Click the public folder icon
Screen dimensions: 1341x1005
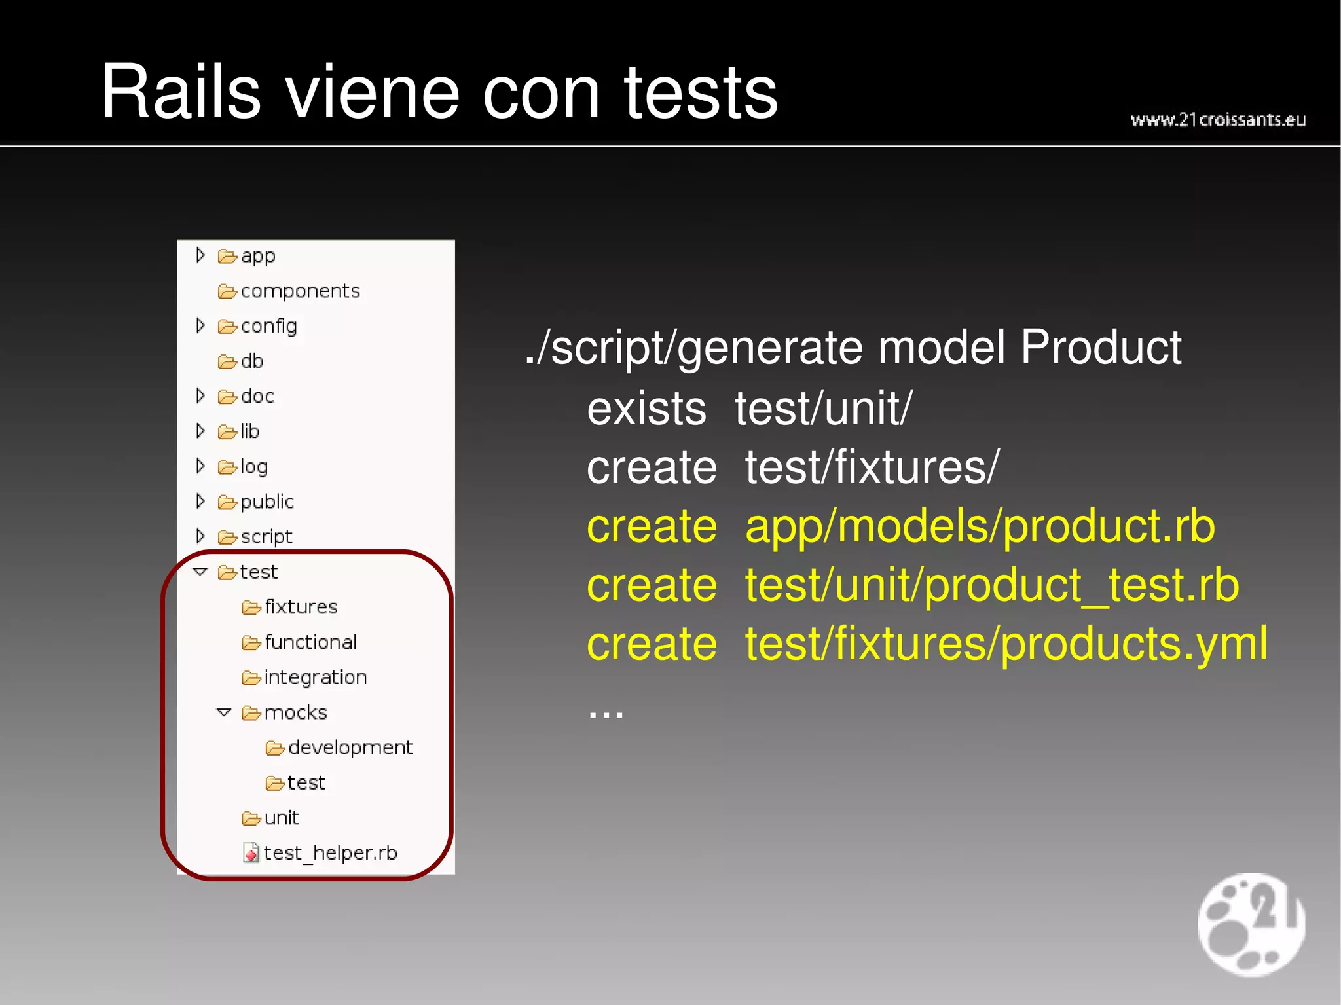[x=227, y=502]
